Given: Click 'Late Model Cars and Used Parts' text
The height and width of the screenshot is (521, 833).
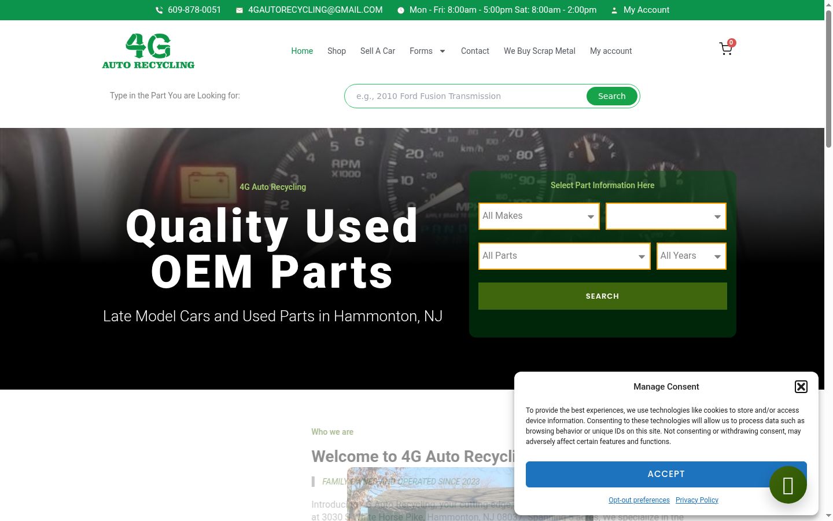Looking at the screenshot, I should coord(272,316).
